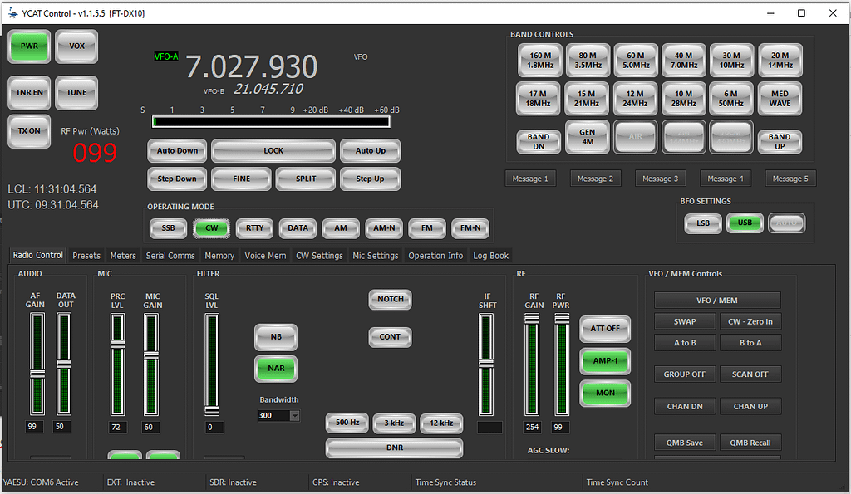
Task: Open the Log Book tab
Action: [490, 256]
